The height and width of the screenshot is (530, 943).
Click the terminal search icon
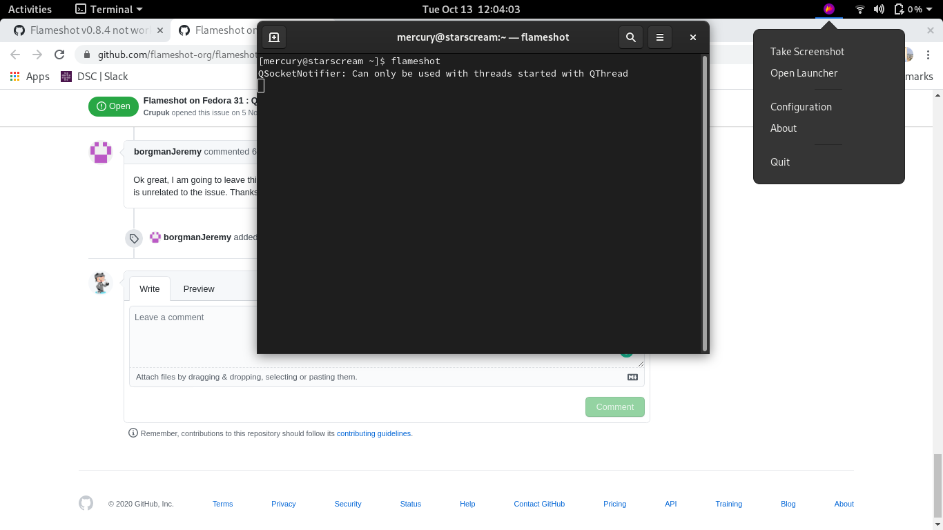pyautogui.click(x=630, y=37)
